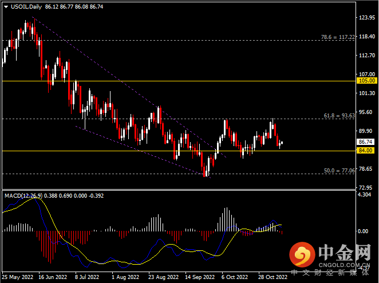This screenshot has width=379, height=283.
Task: Click the 23 Aug 2022 date label
Action: point(163,277)
